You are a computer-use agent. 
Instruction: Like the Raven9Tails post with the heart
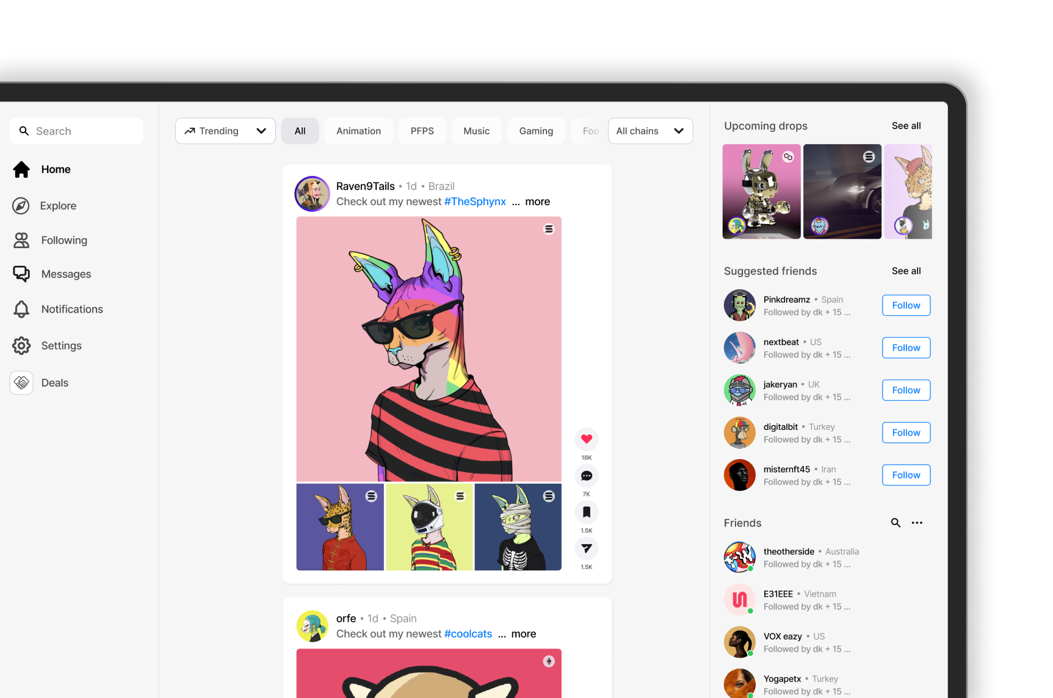587,438
